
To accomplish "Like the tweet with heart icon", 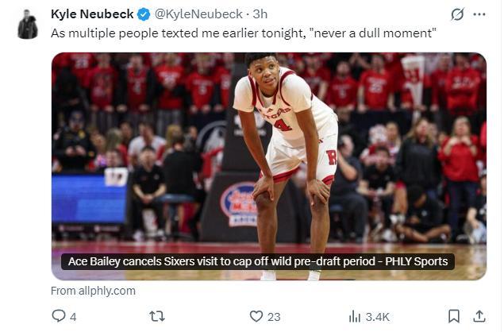I will [256, 316].
